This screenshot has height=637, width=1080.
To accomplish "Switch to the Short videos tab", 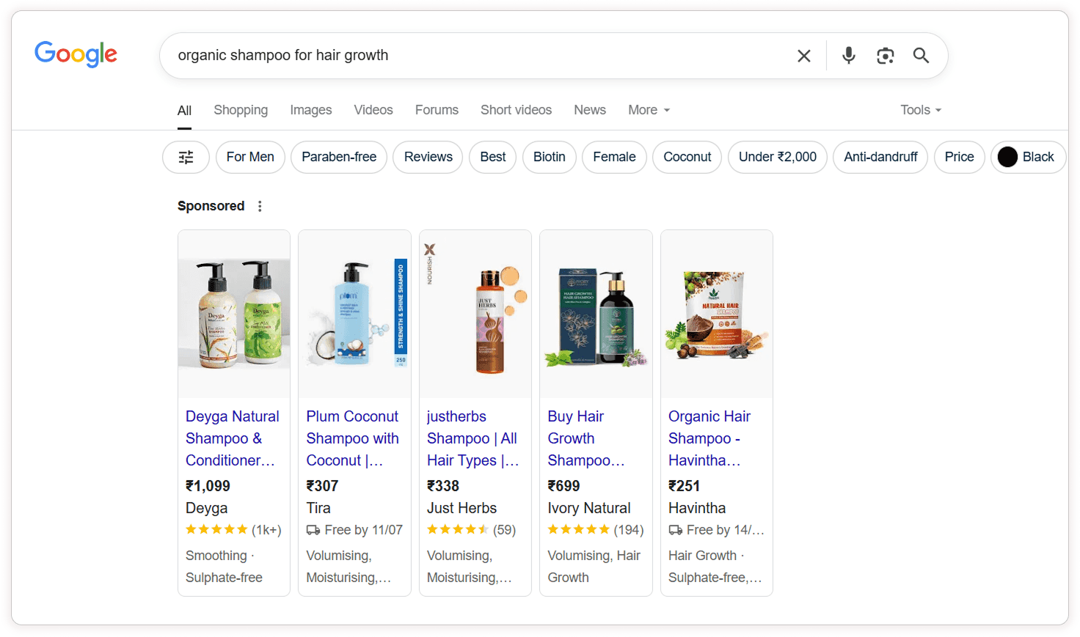I will coord(517,110).
